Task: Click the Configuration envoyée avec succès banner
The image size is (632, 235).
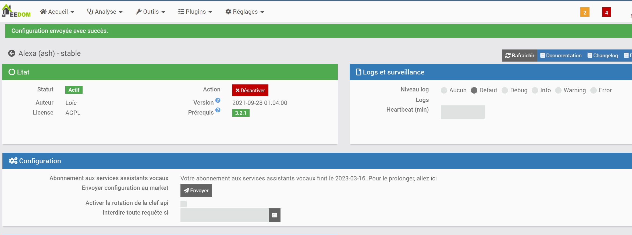Action: 318,31
